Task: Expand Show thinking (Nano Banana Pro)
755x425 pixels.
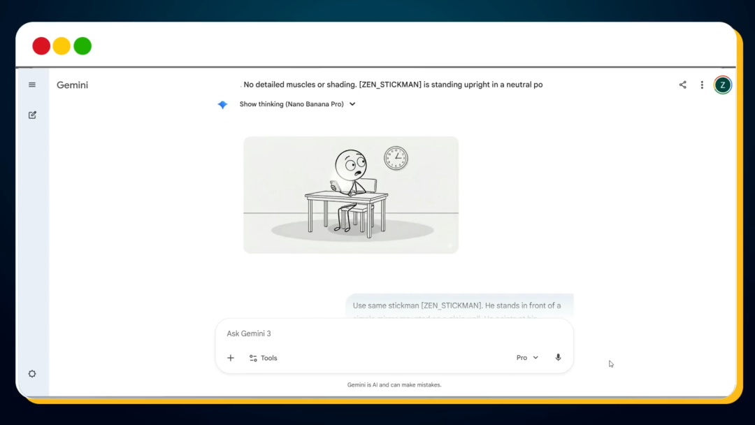Action: (297, 104)
